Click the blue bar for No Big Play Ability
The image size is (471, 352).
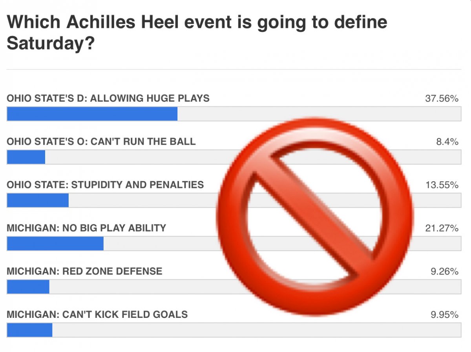[x=55, y=243]
